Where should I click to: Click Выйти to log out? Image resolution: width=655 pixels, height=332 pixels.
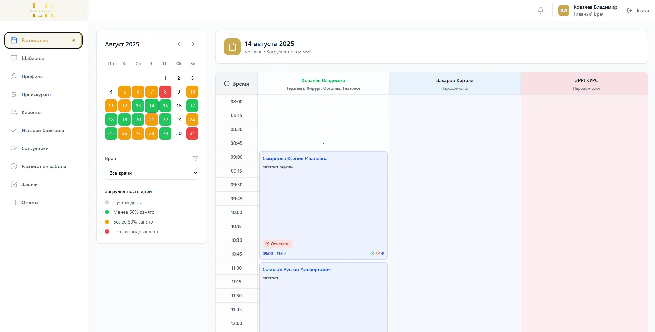638,10
